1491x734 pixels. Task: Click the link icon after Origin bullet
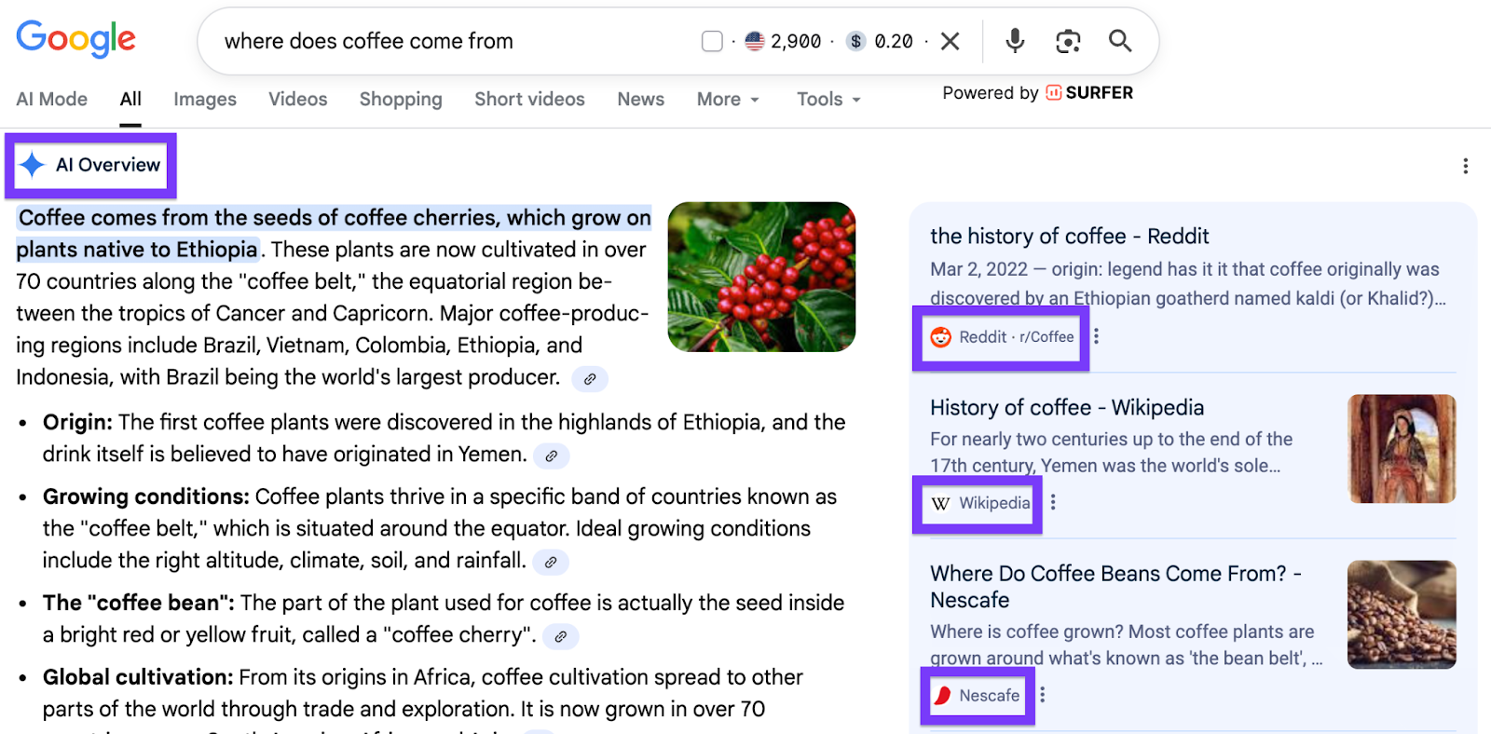click(x=552, y=455)
